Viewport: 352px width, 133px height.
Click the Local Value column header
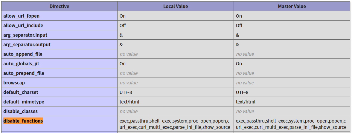click(175, 6)
